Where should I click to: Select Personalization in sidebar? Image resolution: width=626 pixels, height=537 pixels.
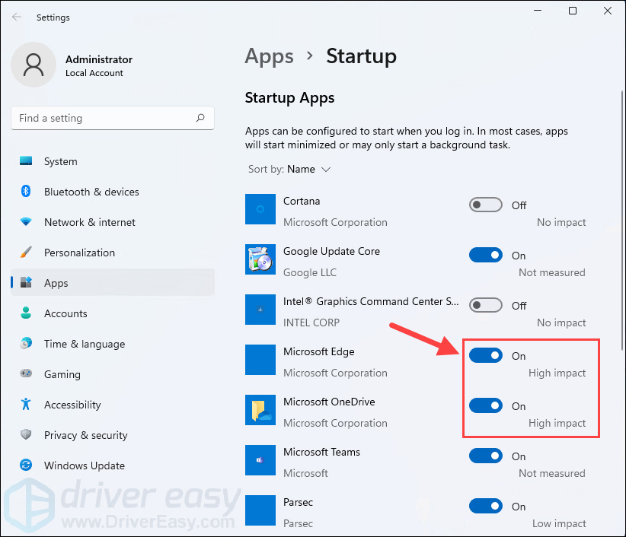click(113, 252)
